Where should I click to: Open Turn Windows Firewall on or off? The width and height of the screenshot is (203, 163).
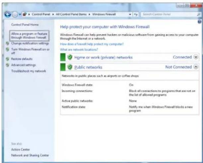coord(30,51)
